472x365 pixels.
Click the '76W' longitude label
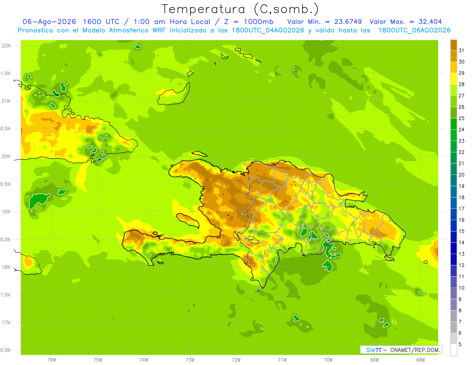(52, 359)
